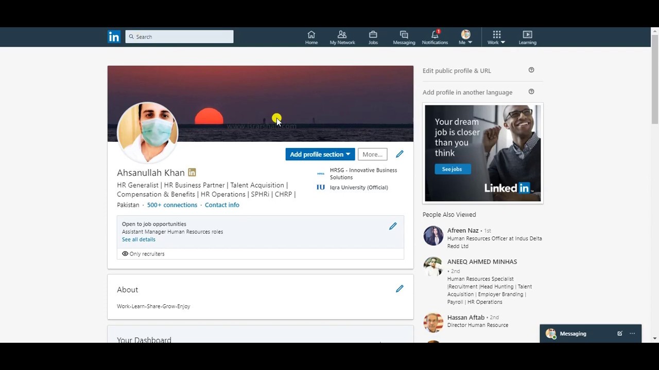Click Hassan Aftab avatar

pyautogui.click(x=433, y=323)
